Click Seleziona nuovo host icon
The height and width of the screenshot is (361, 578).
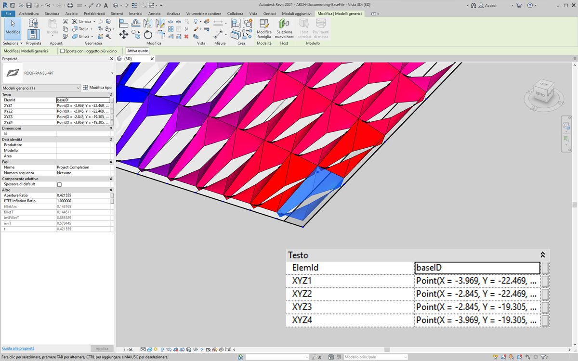[x=284, y=29]
